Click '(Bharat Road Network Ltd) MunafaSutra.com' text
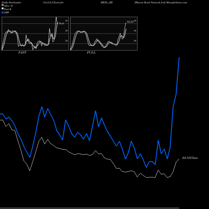Viewport: 209px width, 209px height. [x=161, y=3]
